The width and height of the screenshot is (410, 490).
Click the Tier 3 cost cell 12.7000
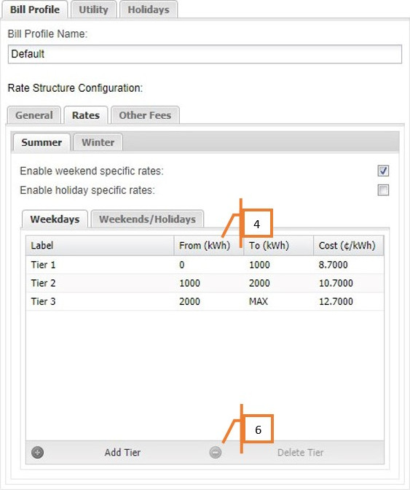point(336,302)
